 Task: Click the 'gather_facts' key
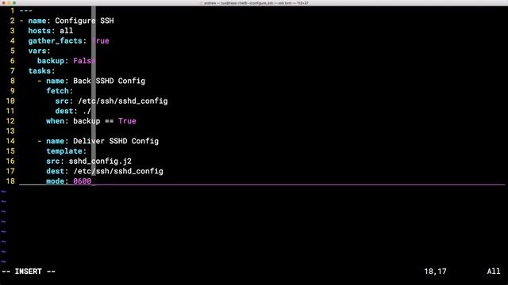(55, 41)
